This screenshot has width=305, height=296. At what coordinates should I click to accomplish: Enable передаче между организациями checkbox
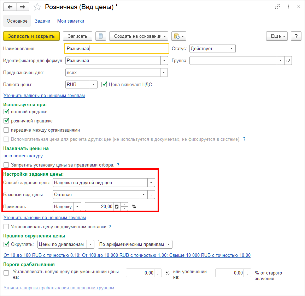6,130
